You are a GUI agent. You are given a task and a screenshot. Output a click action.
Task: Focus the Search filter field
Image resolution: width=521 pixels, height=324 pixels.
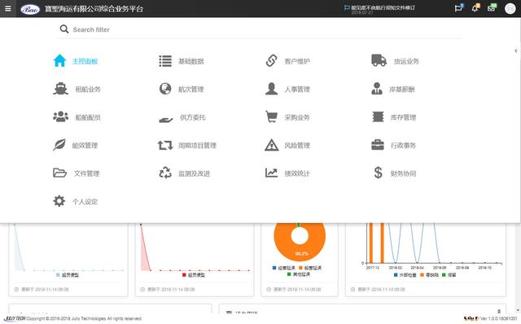pos(259,29)
